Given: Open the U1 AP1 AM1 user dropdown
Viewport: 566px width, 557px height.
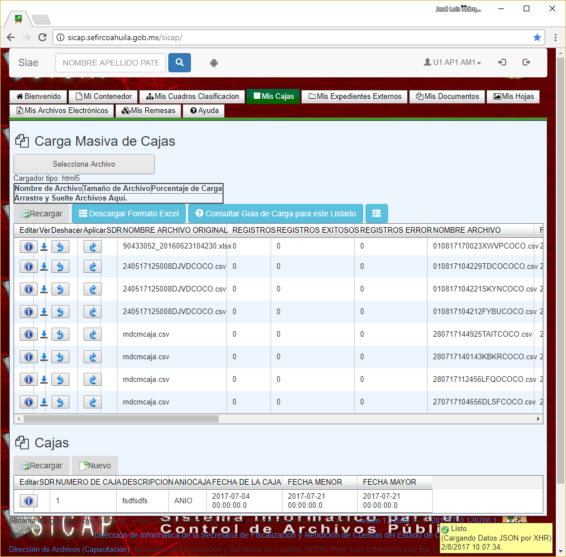Looking at the screenshot, I should tap(452, 63).
